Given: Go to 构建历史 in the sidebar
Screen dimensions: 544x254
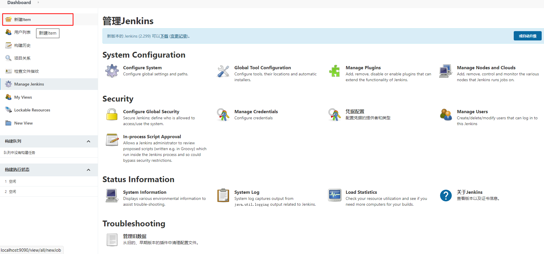Looking at the screenshot, I should [x=22, y=45].
